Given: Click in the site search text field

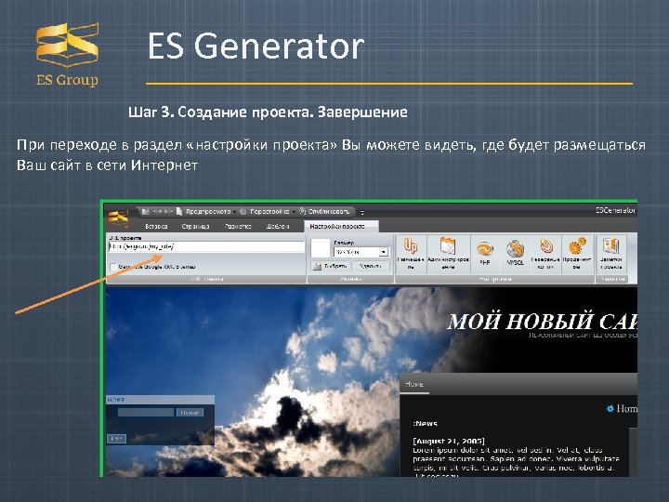Looking at the screenshot, I should click(146, 413).
